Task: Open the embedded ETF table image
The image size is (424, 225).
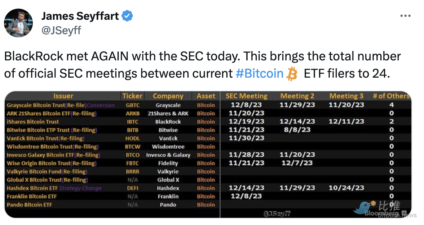Action: click(208, 155)
